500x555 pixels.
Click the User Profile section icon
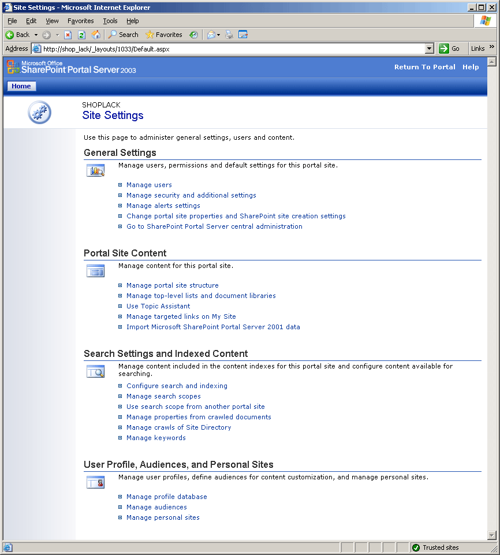click(x=95, y=482)
